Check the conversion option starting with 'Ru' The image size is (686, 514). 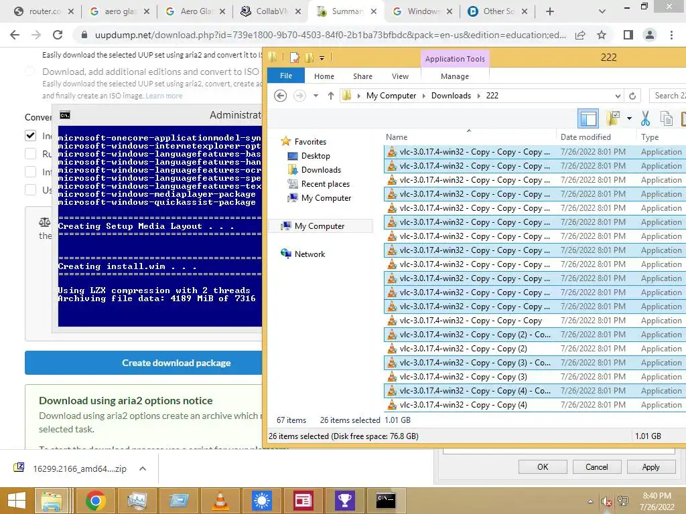pyautogui.click(x=30, y=154)
